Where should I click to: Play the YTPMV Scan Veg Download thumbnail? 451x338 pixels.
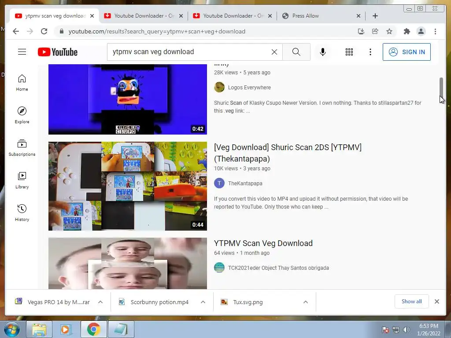coord(127,263)
